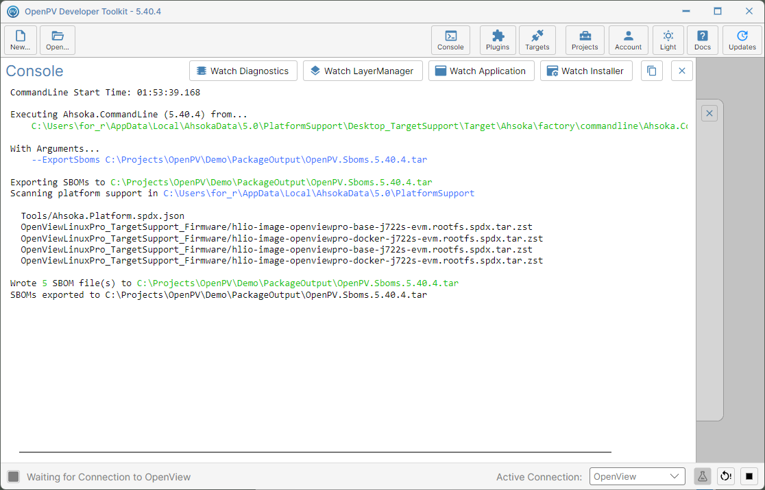Click the 'CommandLine Start Time: 01:53:39.168' line
The width and height of the screenshot is (765, 490).
click(x=106, y=93)
